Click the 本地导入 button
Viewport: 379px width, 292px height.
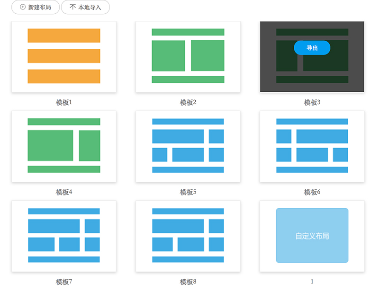tap(85, 7)
